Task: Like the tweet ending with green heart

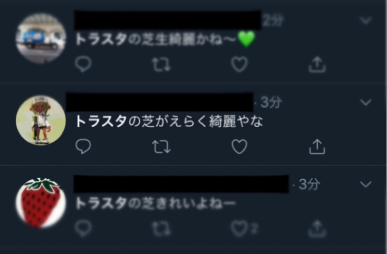Action: coord(239,64)
